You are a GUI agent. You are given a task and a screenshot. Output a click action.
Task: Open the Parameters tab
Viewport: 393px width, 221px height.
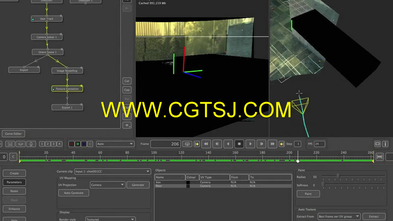pyautogui.click(x=14, y=182)
